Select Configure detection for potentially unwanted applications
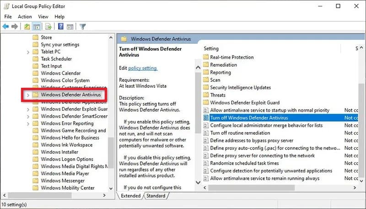366x209 pixels. [271, 171]
